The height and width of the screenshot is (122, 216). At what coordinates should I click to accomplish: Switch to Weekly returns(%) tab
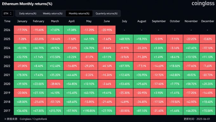(x=52, y=13)
